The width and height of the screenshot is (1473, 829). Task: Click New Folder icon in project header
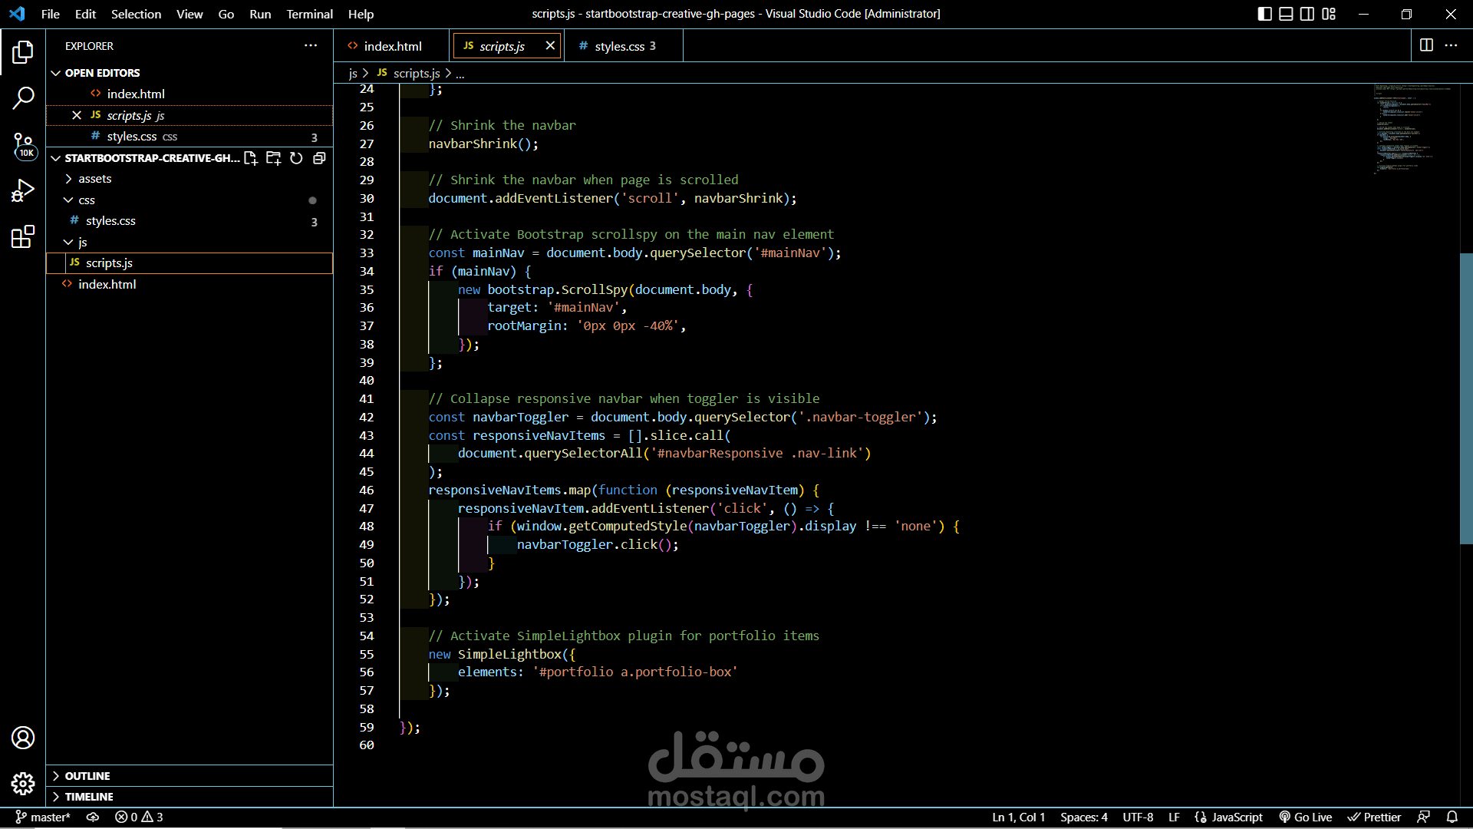[273, 158]
